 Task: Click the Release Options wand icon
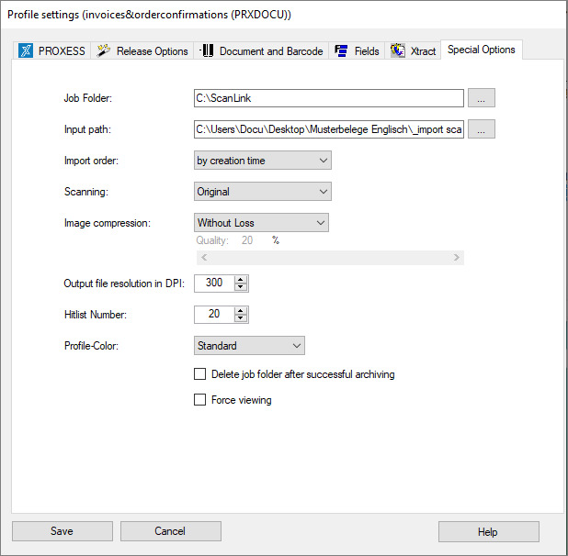pos(103,50)
